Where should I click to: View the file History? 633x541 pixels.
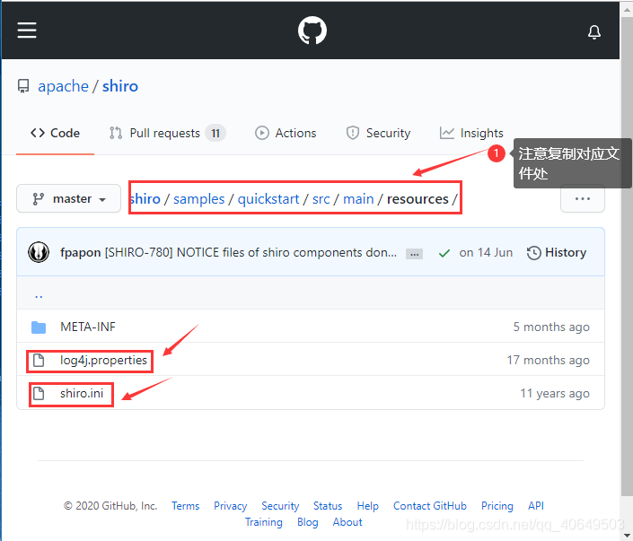(557, 252)
